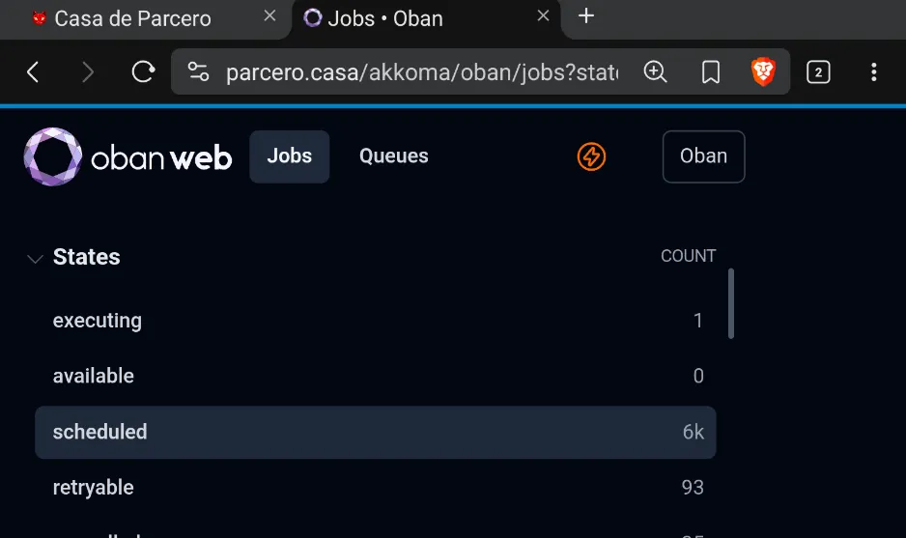Open the Queues section
906x538 pixels.
pyautogui.click(x=393, y=156)
